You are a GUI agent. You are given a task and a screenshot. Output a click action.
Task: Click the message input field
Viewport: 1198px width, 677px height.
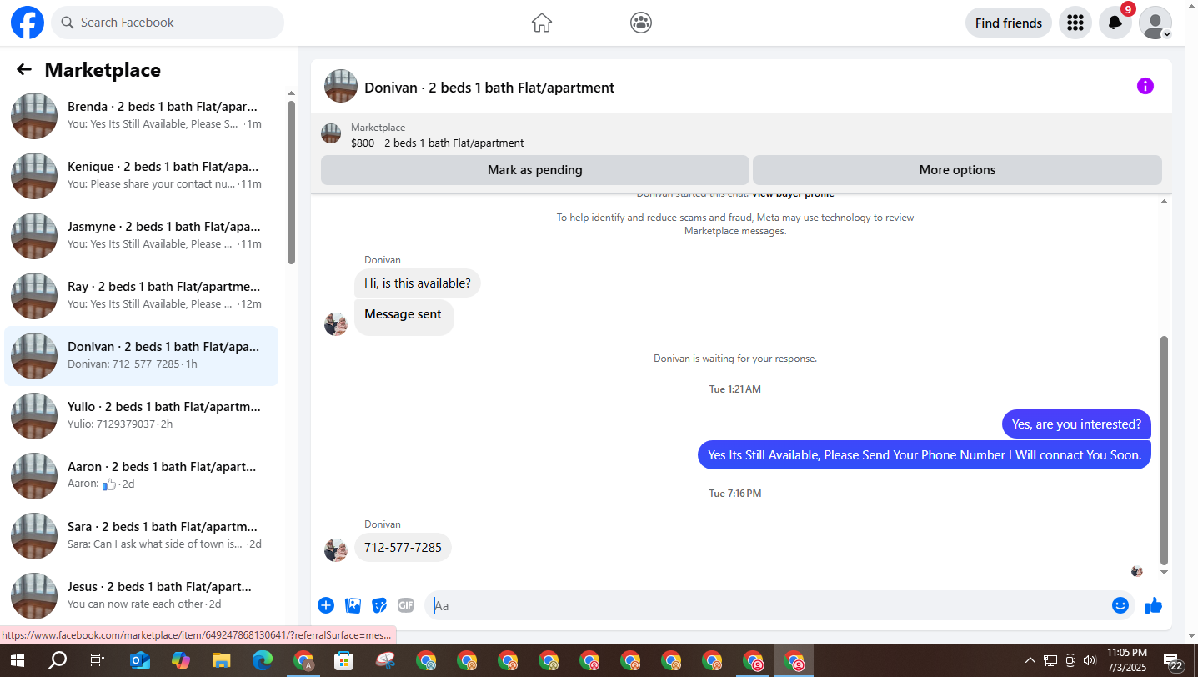pos(769,606)
